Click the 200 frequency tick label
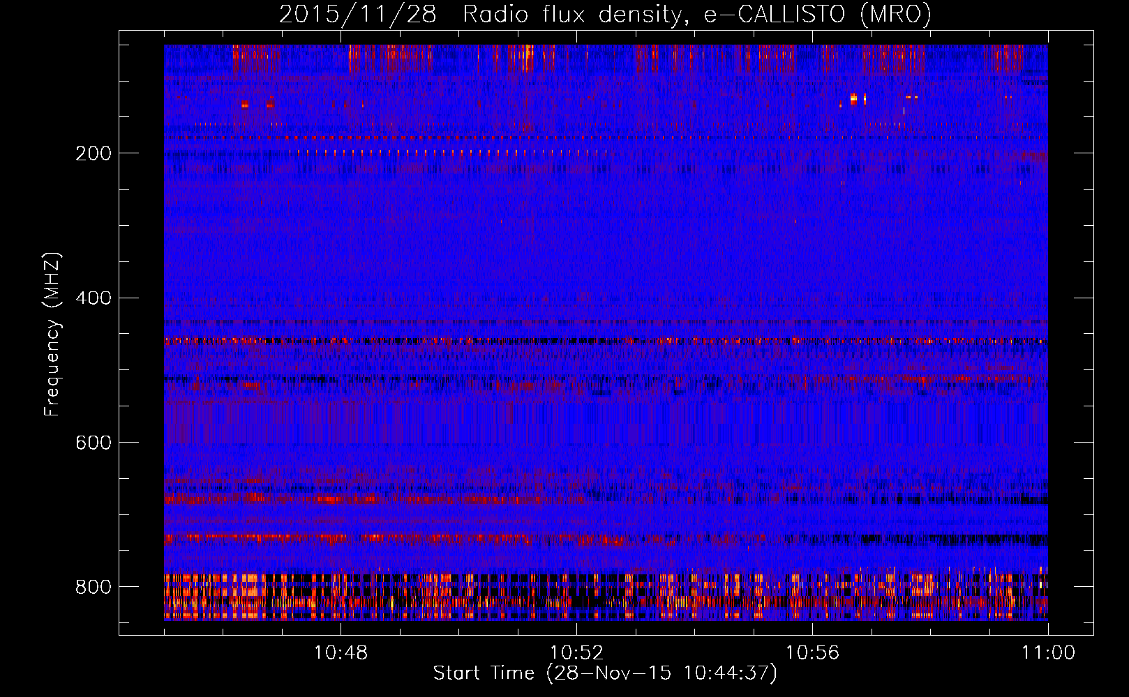The height and width of the screenshot is (697, 1129). coord(94,153)
